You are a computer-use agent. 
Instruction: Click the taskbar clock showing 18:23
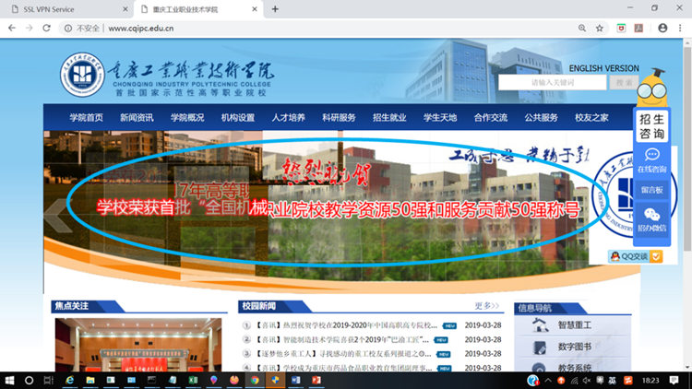click(x=650, y=380)
